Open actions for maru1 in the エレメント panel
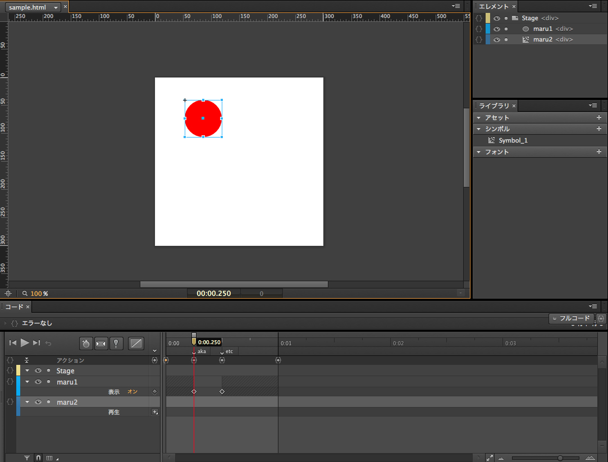This screenshot has height=462, width=608. 479,29
